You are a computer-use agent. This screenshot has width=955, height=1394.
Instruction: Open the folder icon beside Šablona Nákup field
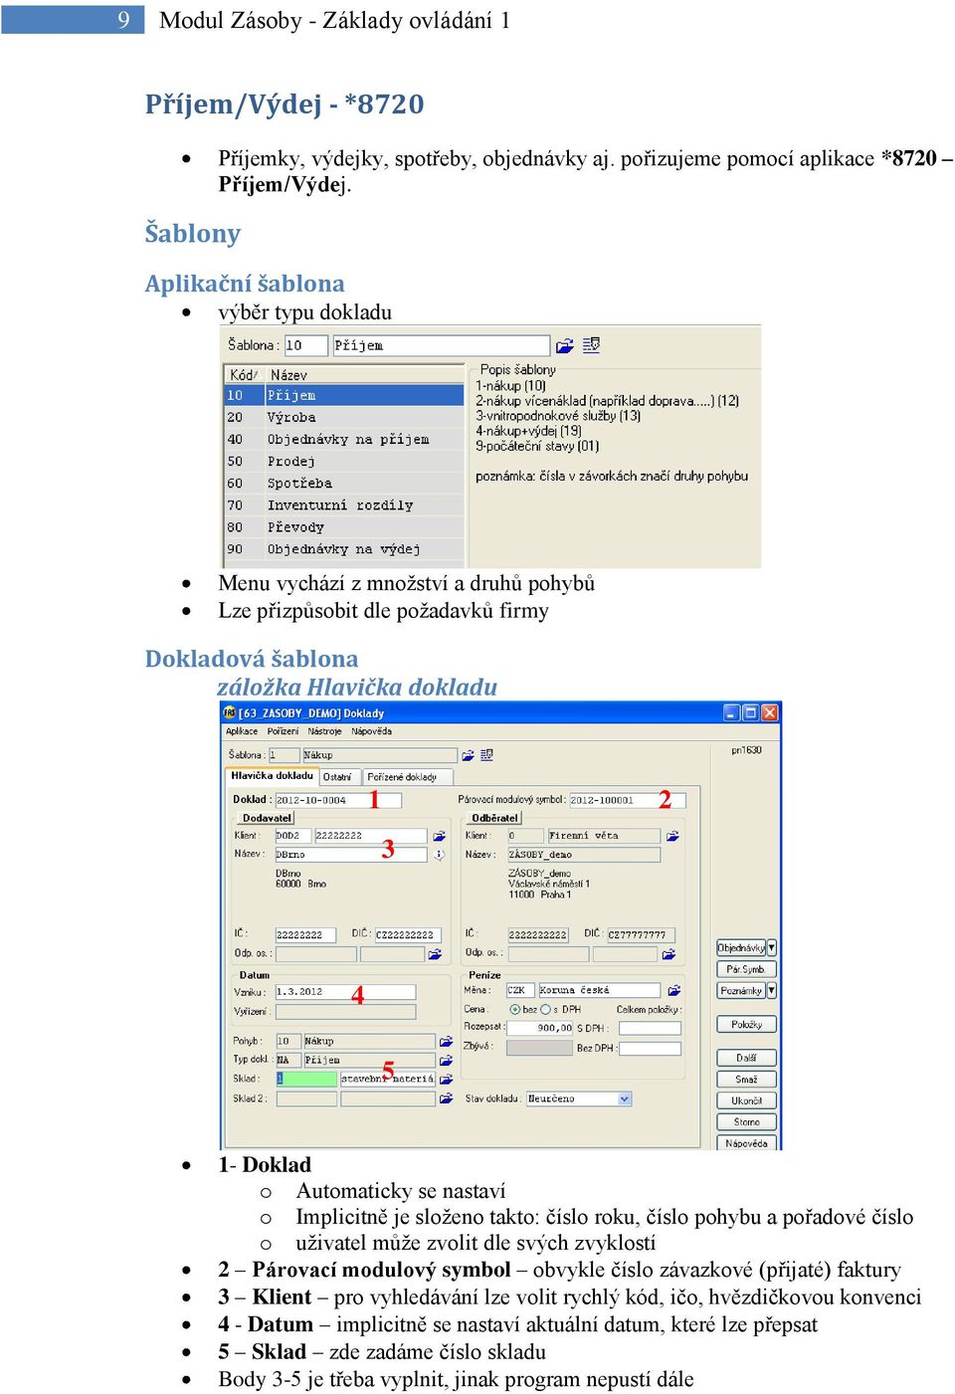[x=468, y=755]
